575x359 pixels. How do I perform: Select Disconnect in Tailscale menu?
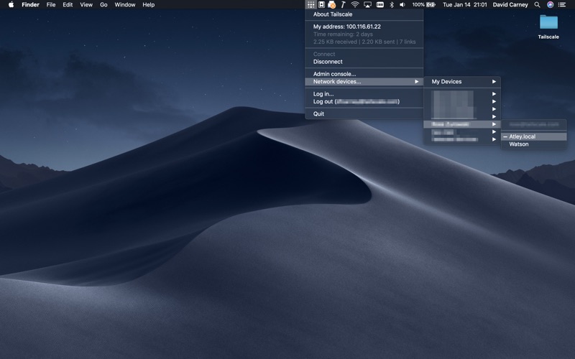tap(328, 62)
